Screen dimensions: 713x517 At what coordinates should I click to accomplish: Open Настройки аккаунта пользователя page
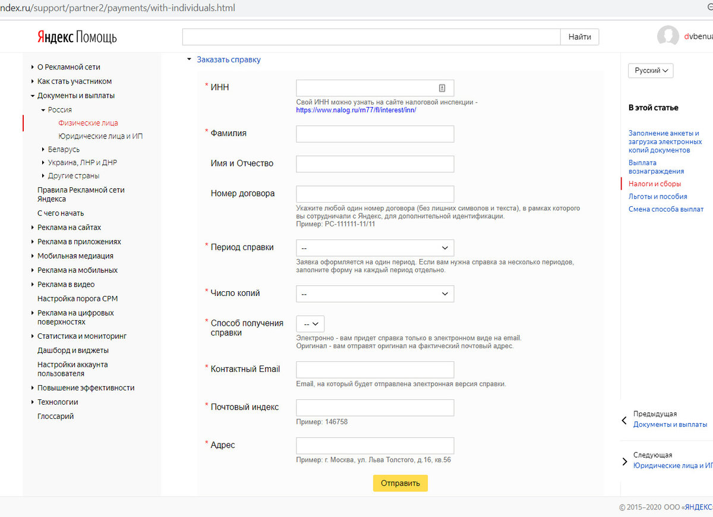(x=72, y=369)
